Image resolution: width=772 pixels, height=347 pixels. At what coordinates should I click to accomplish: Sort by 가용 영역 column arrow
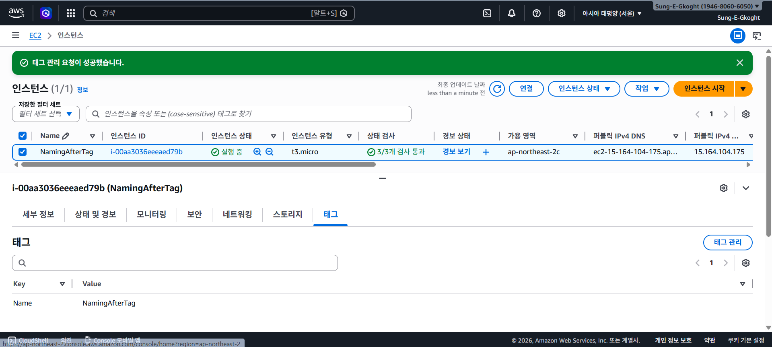[x=575, y=136]
